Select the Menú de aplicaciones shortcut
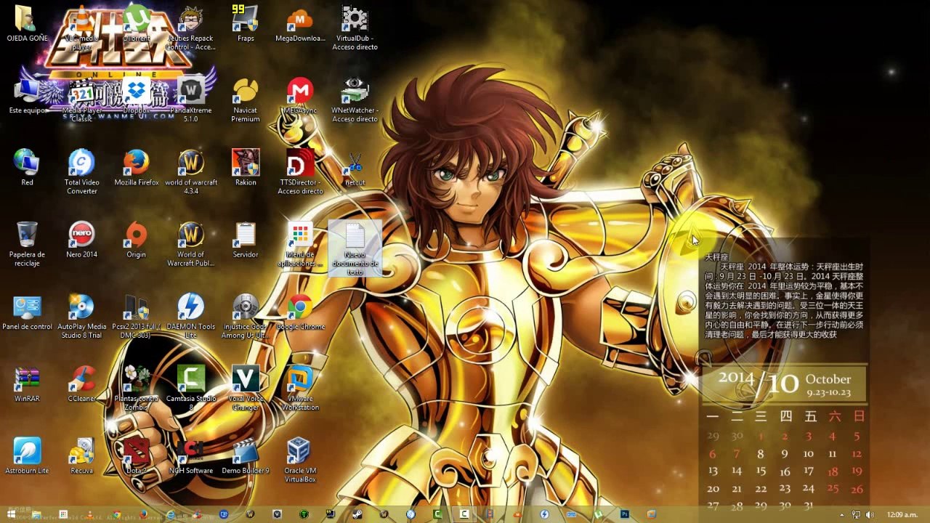The image size is (930, 523). click(x=300, y=245)
